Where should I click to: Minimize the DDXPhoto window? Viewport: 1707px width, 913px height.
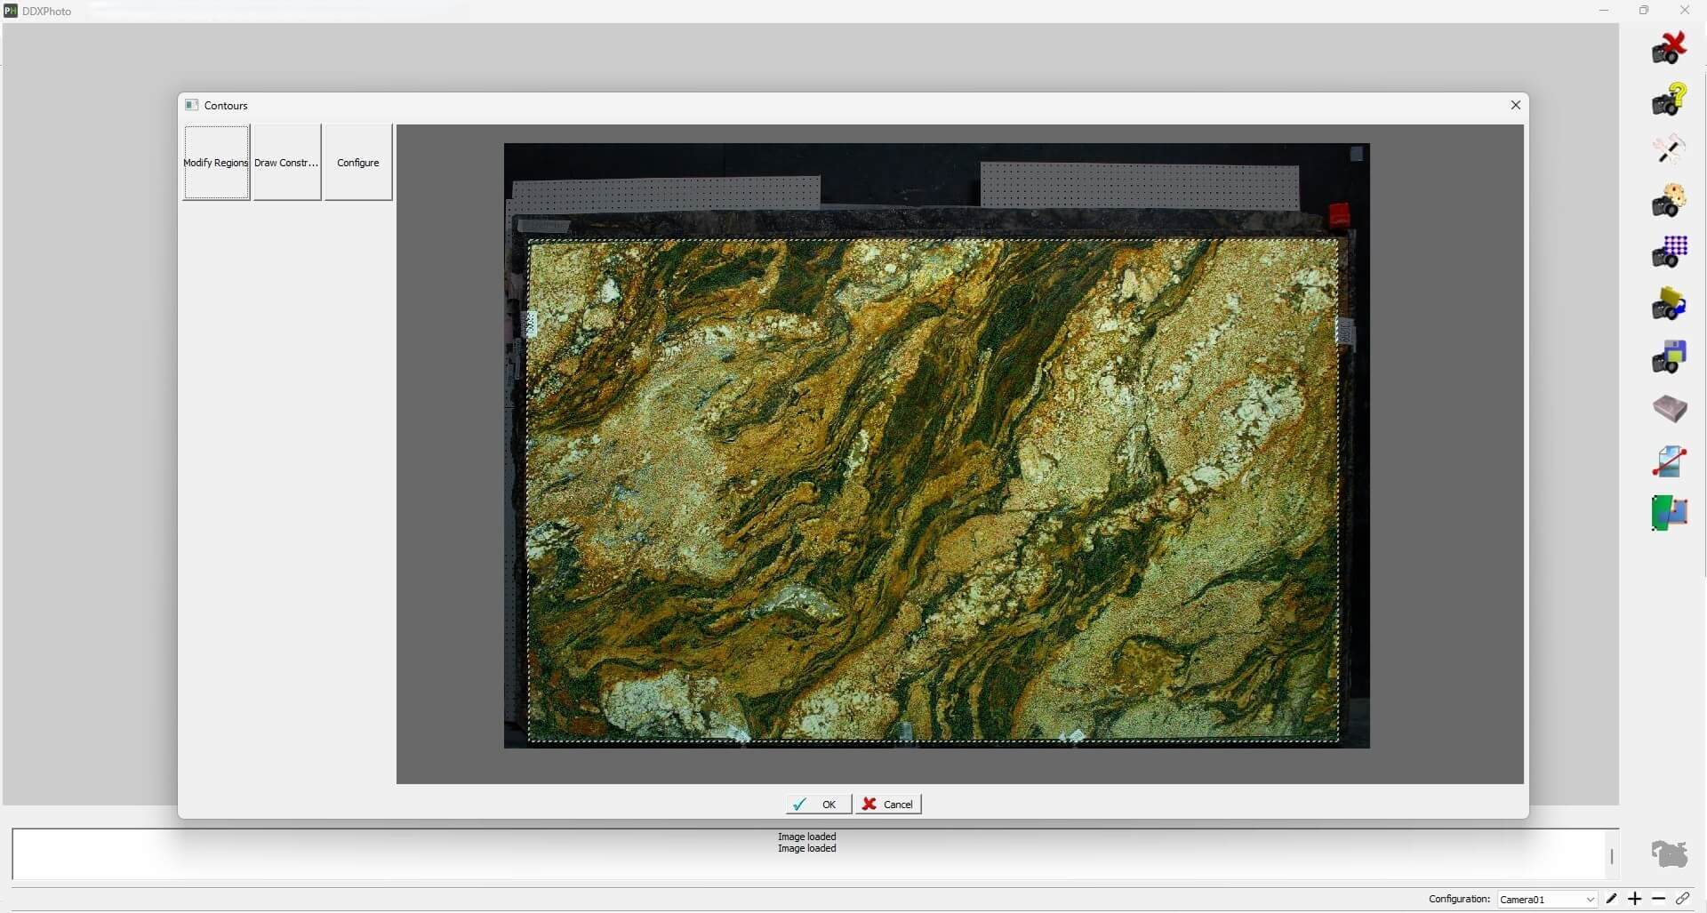click(x=1604, y=11)
